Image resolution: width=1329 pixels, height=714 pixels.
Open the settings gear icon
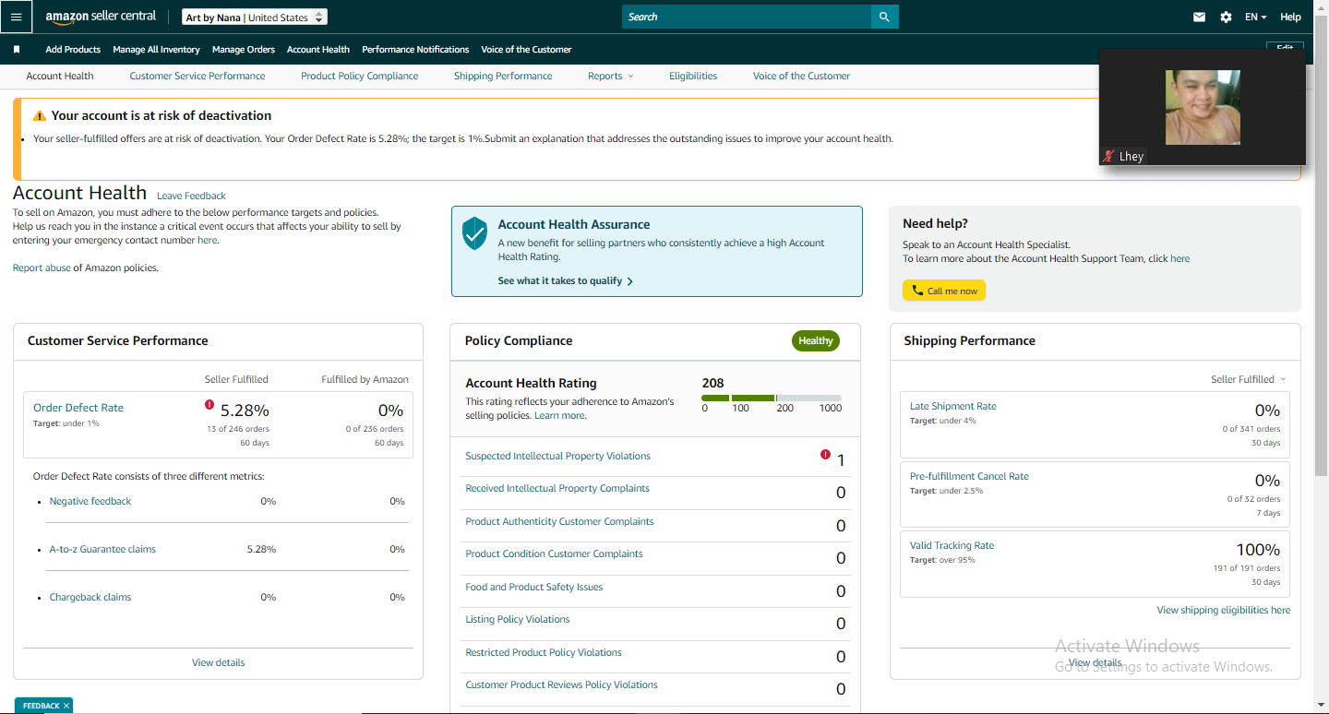(x=1226, y=17)
